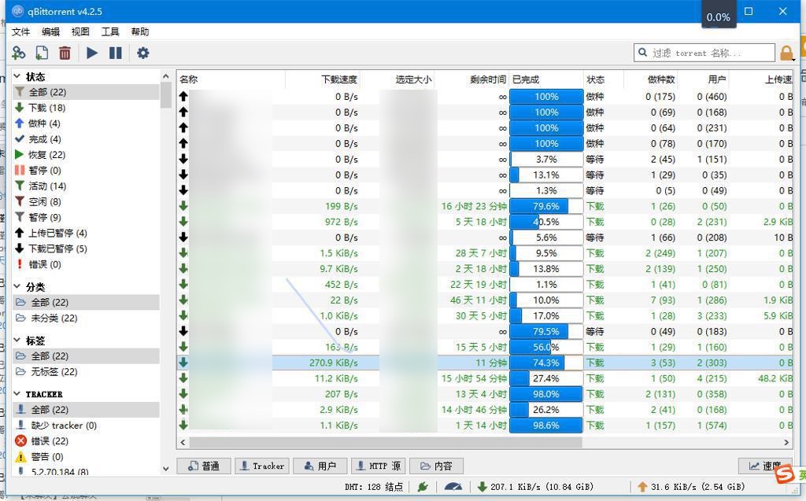The image size is (806, 501).
Task: Sort by 剩余时间 column header
Action: click(x=472, y=79)
